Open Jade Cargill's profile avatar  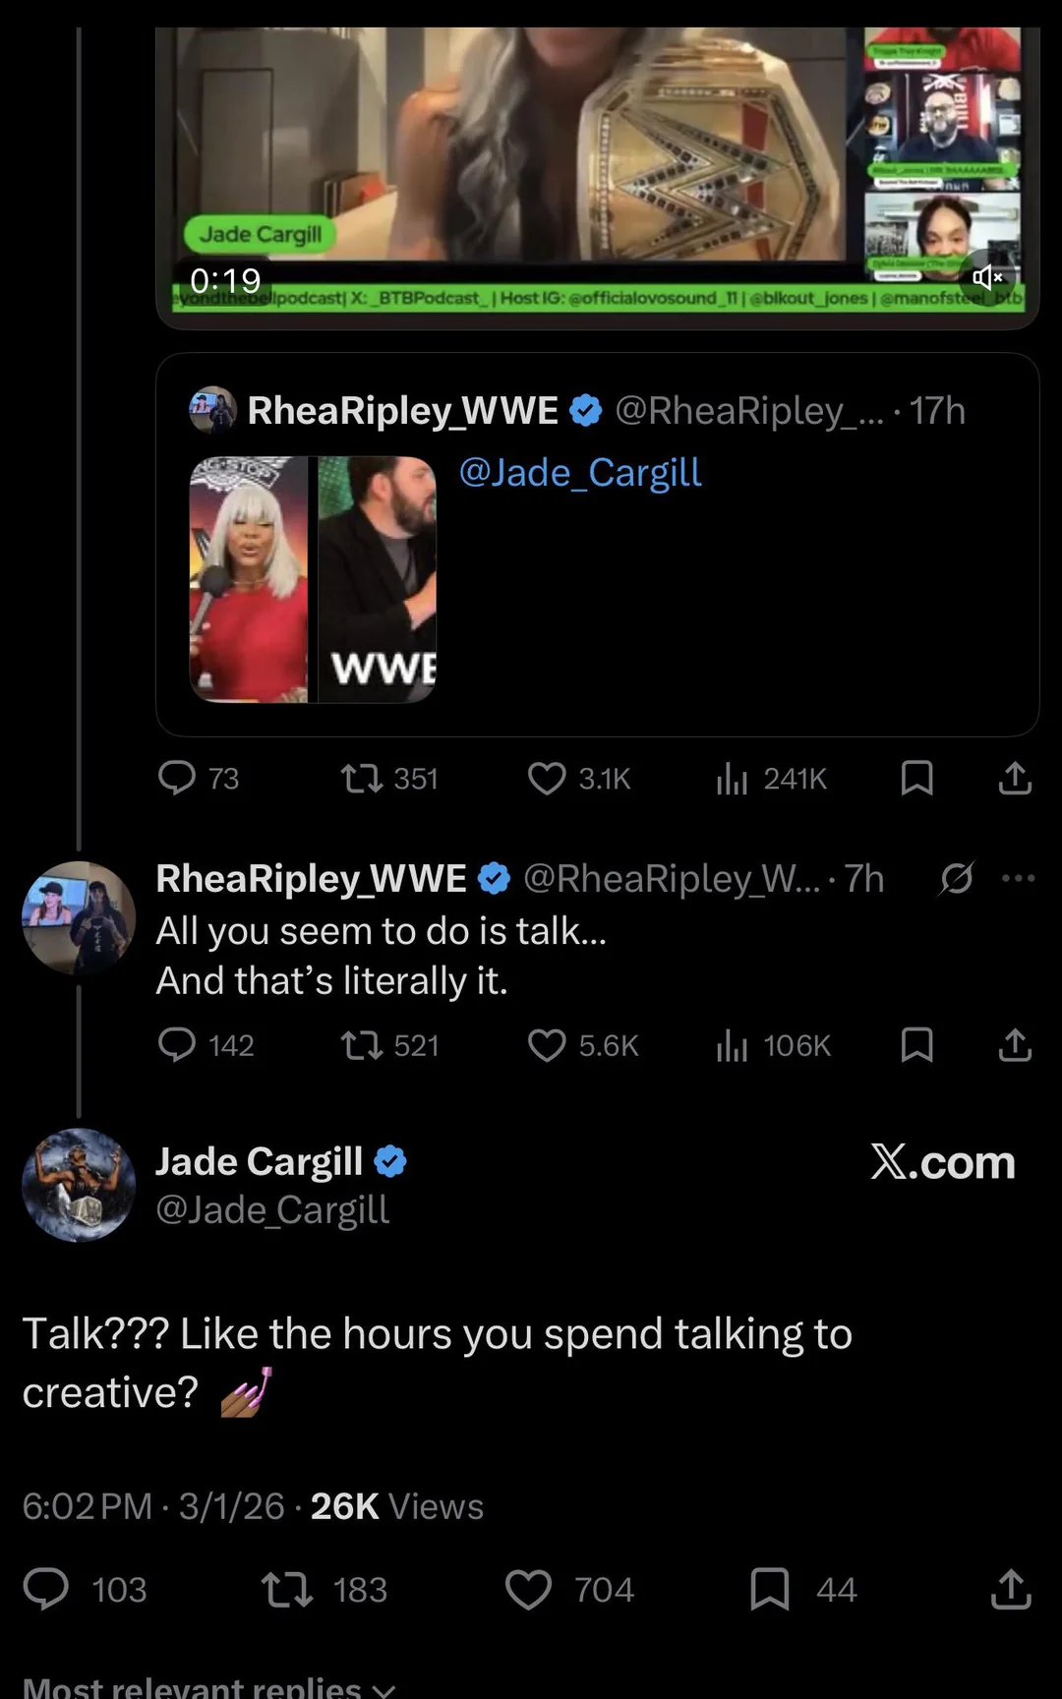tap(79, 1185)
